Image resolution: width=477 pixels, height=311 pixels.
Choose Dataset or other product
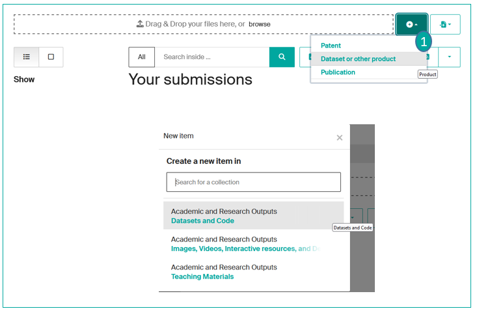coord(358,59)
